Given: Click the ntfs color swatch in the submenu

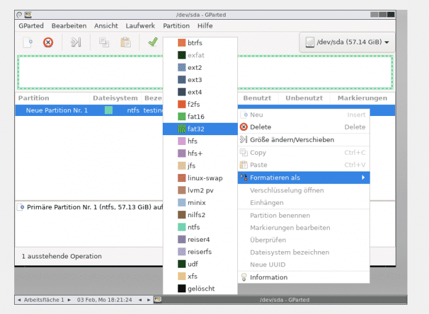Looking at the screenshot, I should click(182, 227).
